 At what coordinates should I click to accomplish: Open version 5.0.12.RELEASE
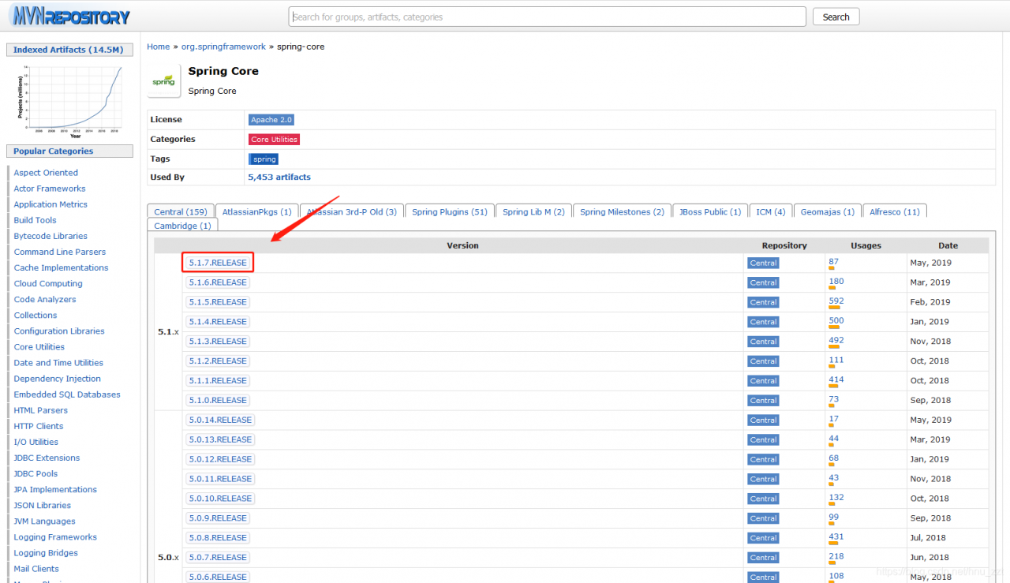click(x=220, y=460)
